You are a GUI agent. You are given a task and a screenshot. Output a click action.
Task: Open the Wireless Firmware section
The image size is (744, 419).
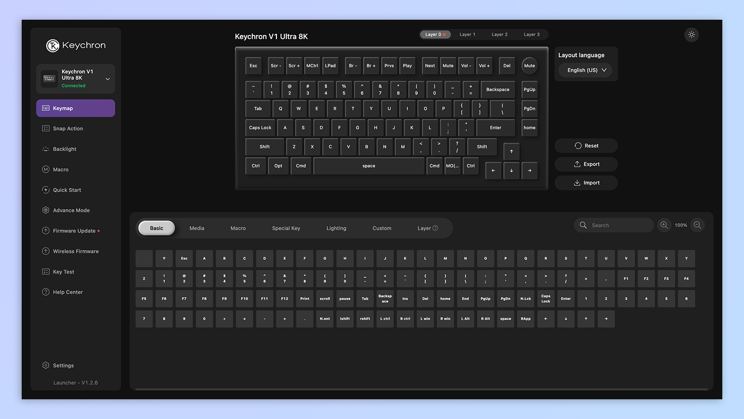coord(75,251)
